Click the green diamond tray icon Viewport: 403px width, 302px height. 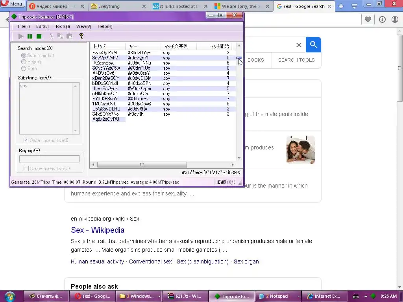click(373, 296)
